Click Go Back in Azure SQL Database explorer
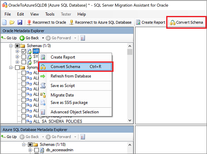 [x=30, y=137]
